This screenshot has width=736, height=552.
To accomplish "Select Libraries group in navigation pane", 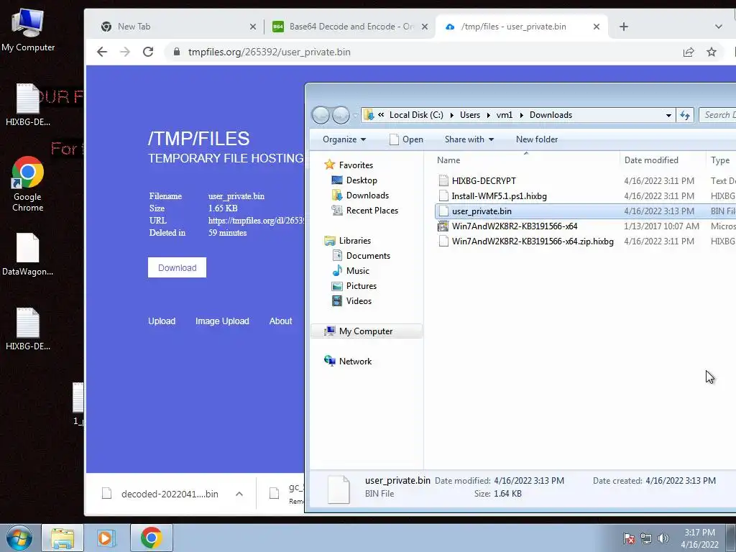I will click(354, 241).
